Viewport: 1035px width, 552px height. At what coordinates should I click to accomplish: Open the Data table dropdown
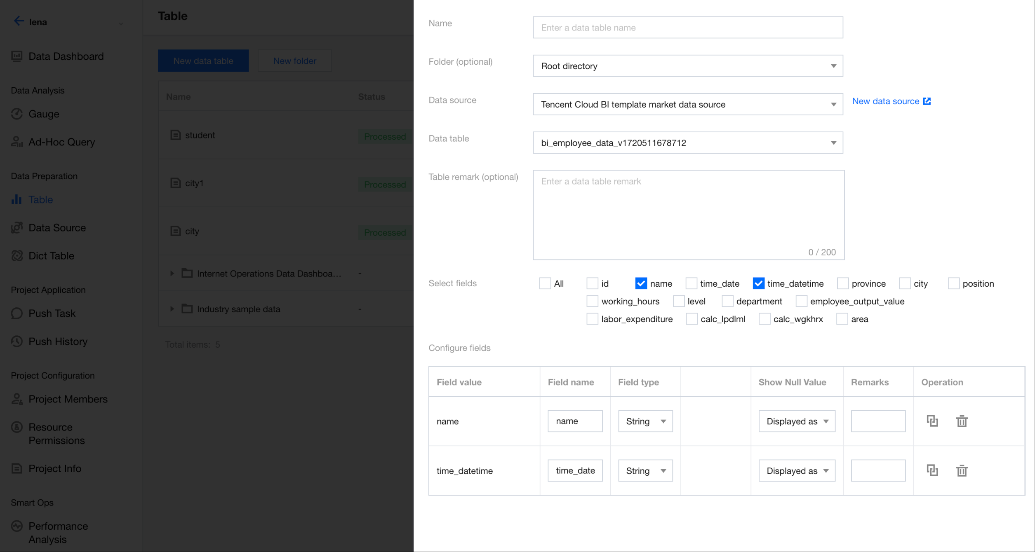(x=687, y=143)
